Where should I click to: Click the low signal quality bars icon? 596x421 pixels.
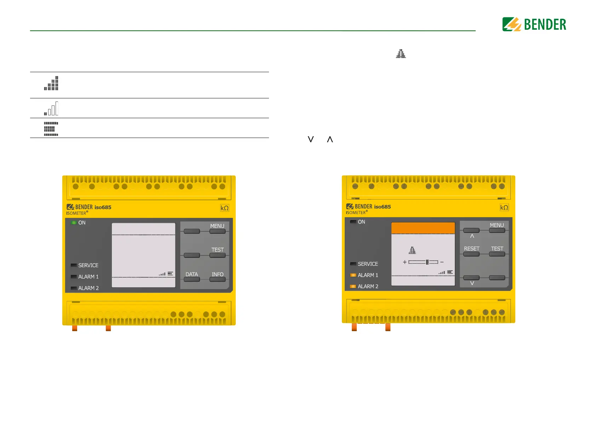click(51, 108)
